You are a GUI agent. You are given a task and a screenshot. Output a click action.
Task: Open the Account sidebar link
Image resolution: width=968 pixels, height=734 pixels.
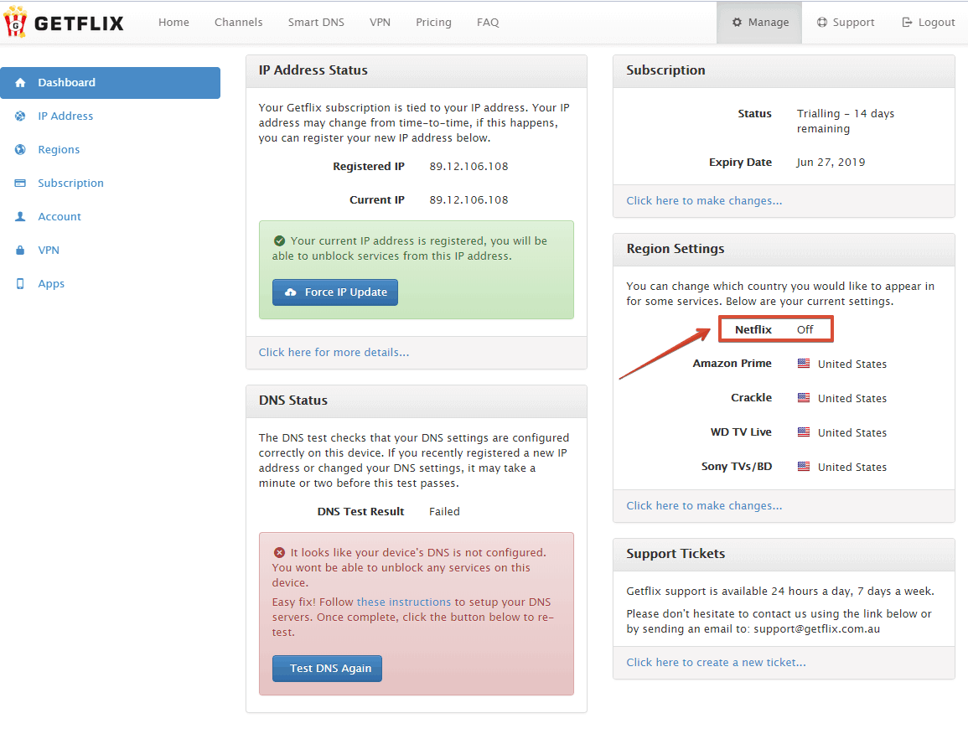coord(60,217)
